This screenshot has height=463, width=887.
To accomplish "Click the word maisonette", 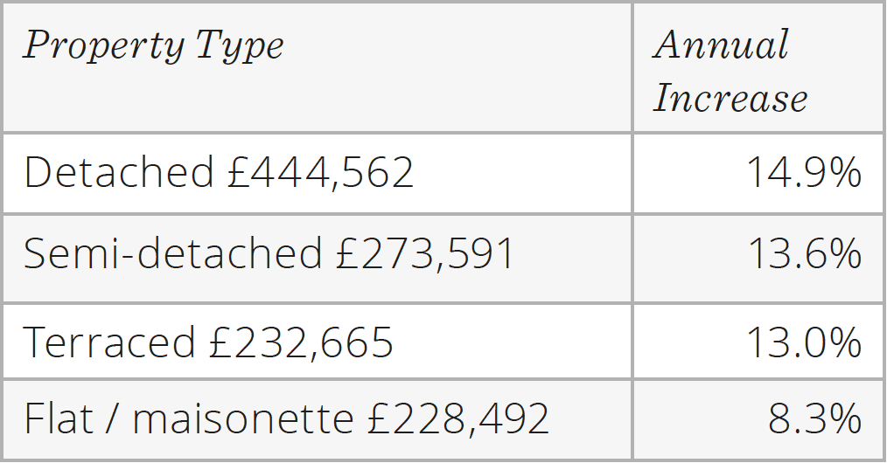I will pos(243,418).
